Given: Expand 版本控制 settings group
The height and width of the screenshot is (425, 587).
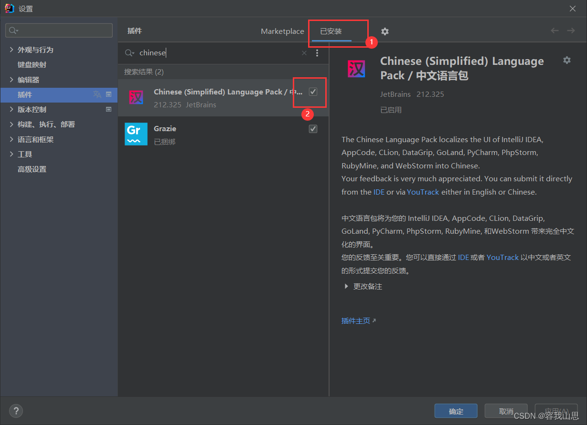Looking at the screenshot, I should coord(12,109).
